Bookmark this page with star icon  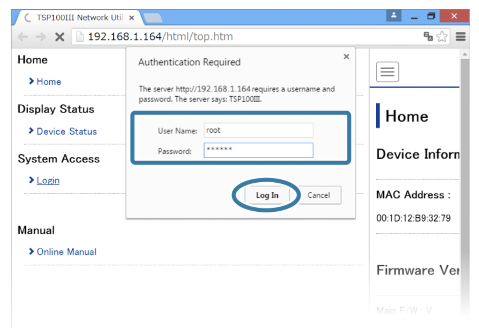pos(442,36)
